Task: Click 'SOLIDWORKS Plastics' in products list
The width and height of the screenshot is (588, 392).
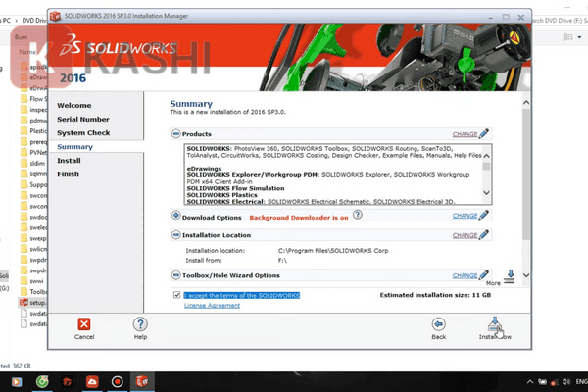Action: coord(222,195)
